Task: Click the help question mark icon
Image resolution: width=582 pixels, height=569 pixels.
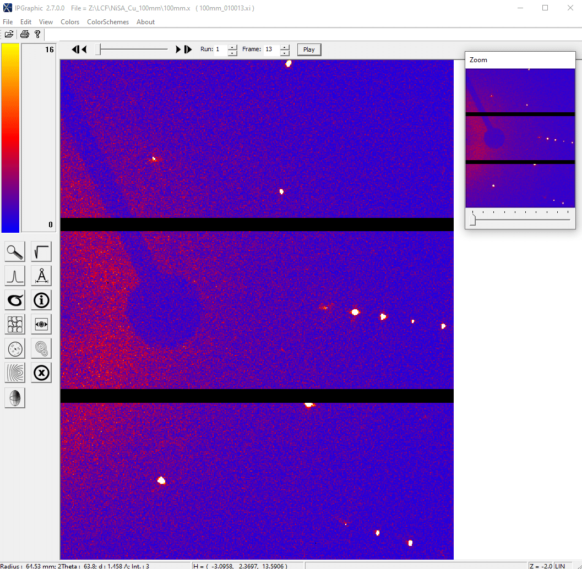Action: [37, 34]
